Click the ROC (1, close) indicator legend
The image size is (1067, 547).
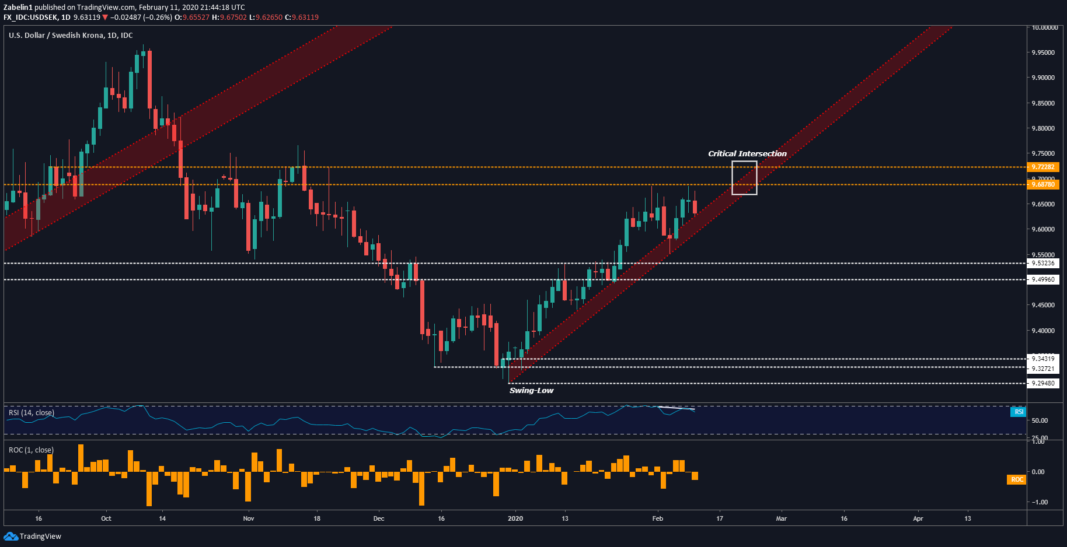coord(31,450)
